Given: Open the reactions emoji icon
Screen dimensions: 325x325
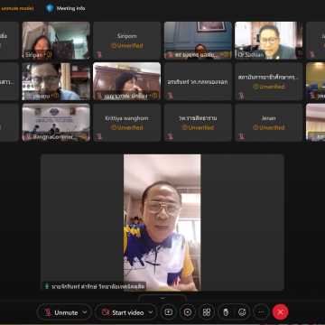Looking at the screenshot, I should (242, 312).
